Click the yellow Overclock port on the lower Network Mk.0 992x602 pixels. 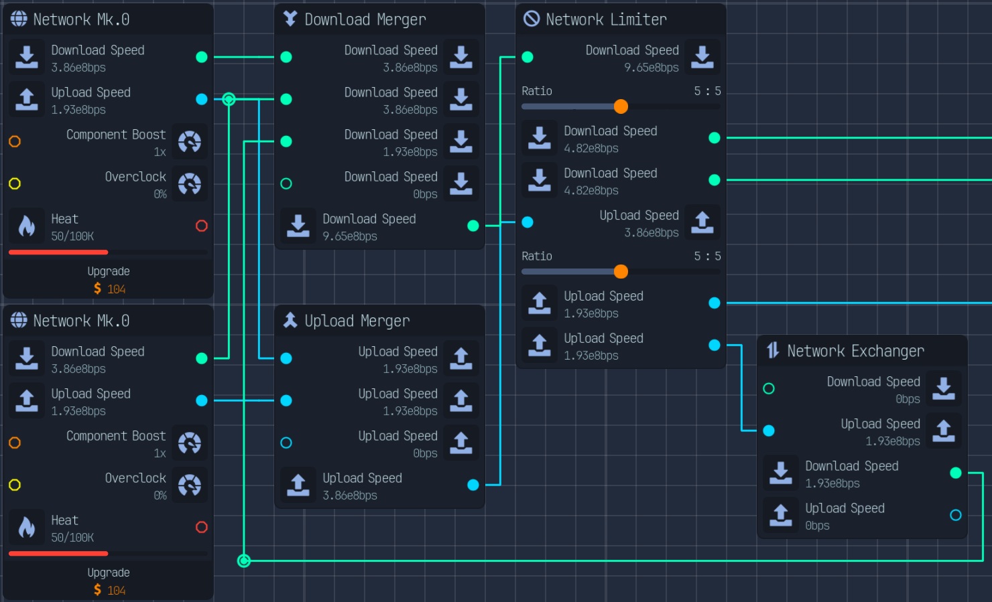coord(15,485)
